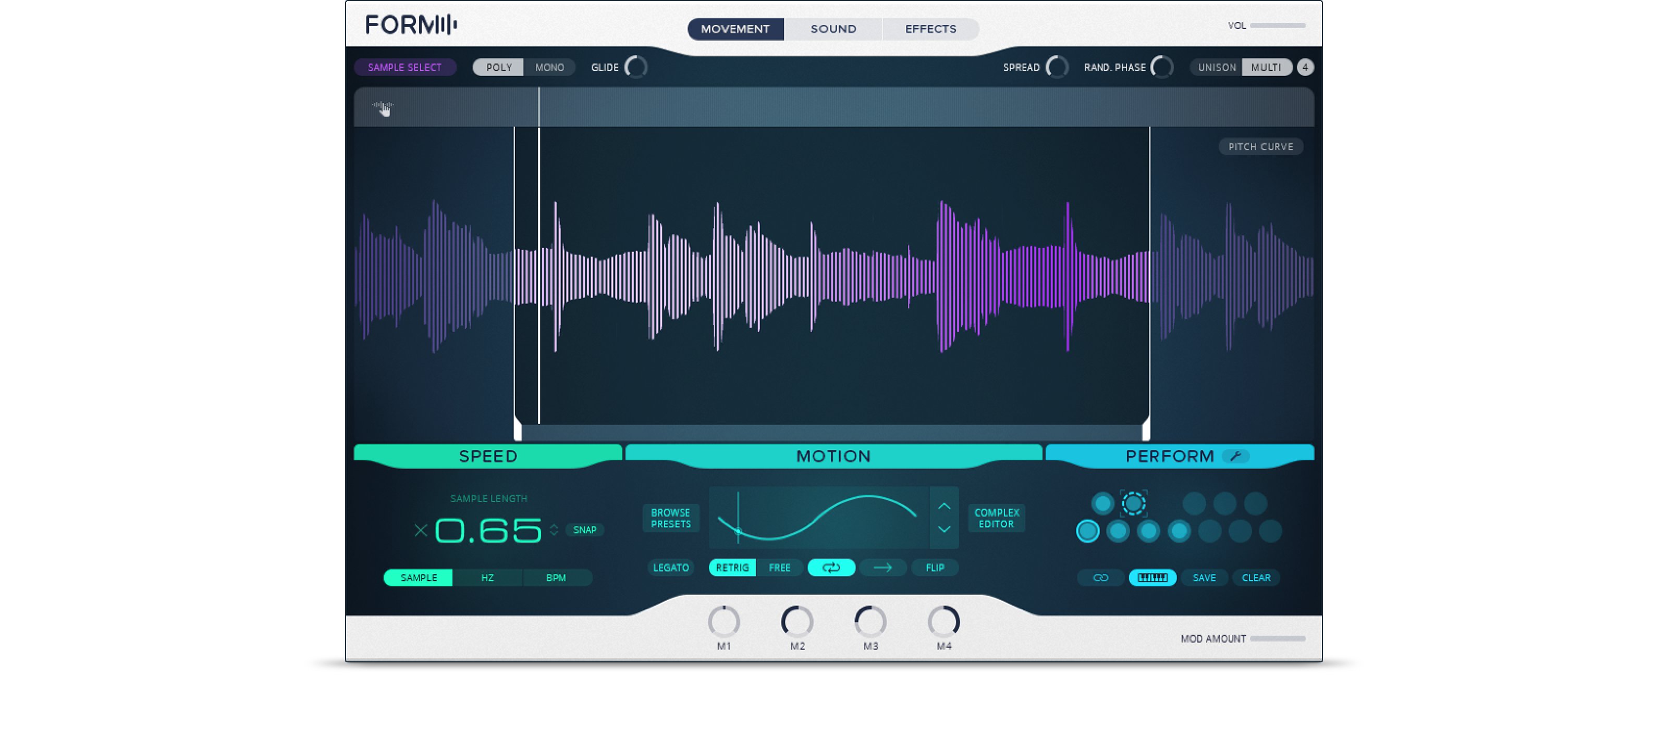Click the motion curve up chevron
This screenshot has width=1668, height=729.
[x=944, y=506]
